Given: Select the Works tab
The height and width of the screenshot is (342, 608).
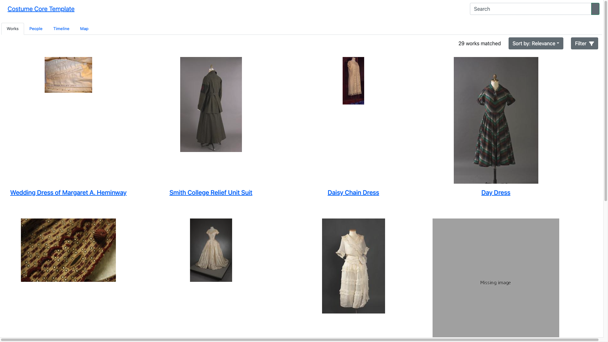Looking at the screenshot, I should tap(13, 28).
